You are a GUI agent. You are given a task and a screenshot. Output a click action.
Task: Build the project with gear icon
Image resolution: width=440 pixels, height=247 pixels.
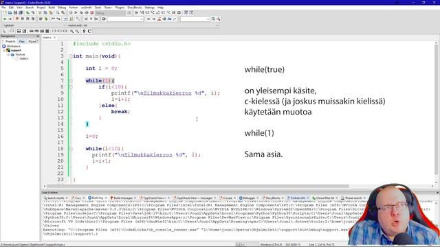coord(71,12)
